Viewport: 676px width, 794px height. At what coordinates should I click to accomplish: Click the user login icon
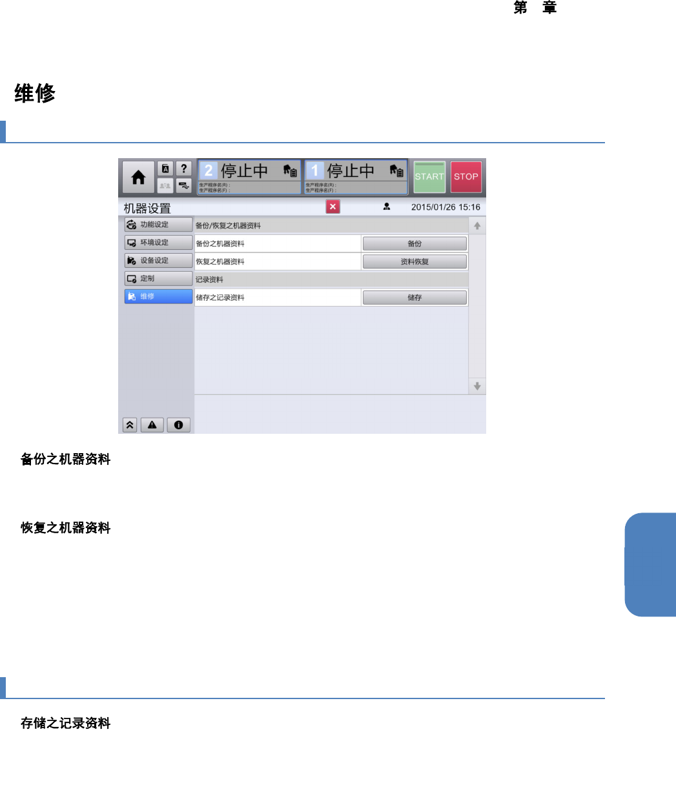[x=386, y=207]
